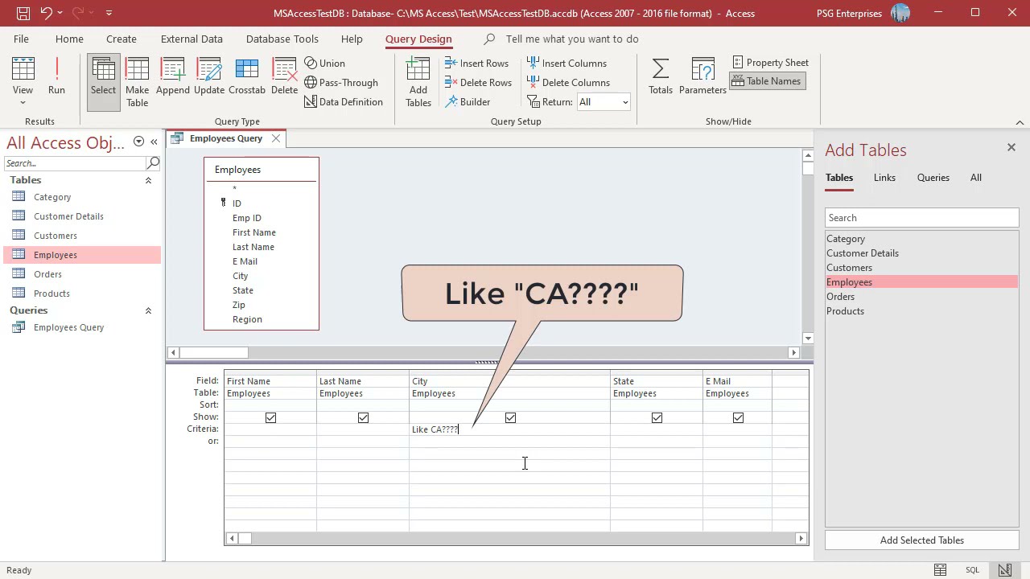Open the Property Sheet
This screenshot has width=1030, height=579.
click(x=771, y=62)
